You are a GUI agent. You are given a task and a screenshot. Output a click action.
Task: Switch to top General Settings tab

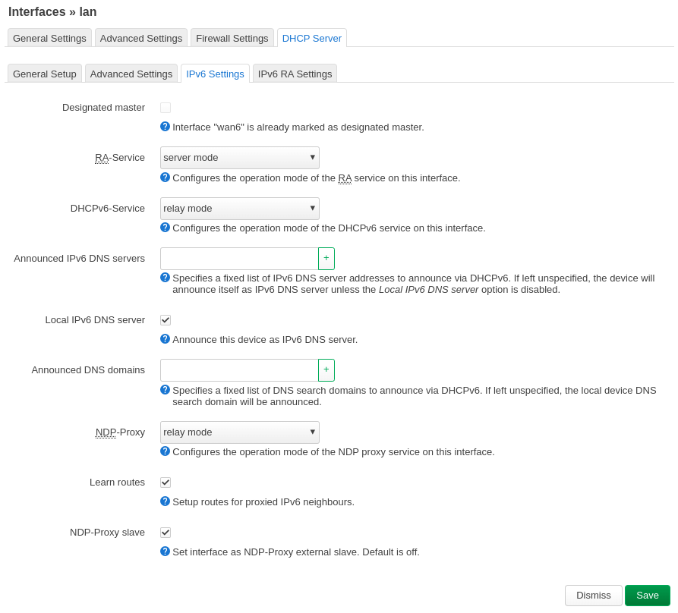tap(49, 38)
